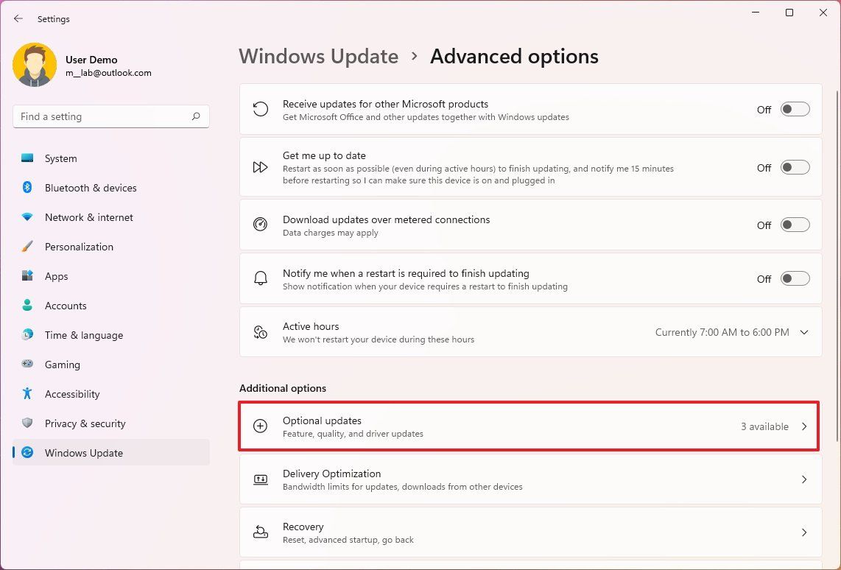841x570 pixels.
Task: Click the back arrow button
Action: pyautogui.click(x=18, y=18)
